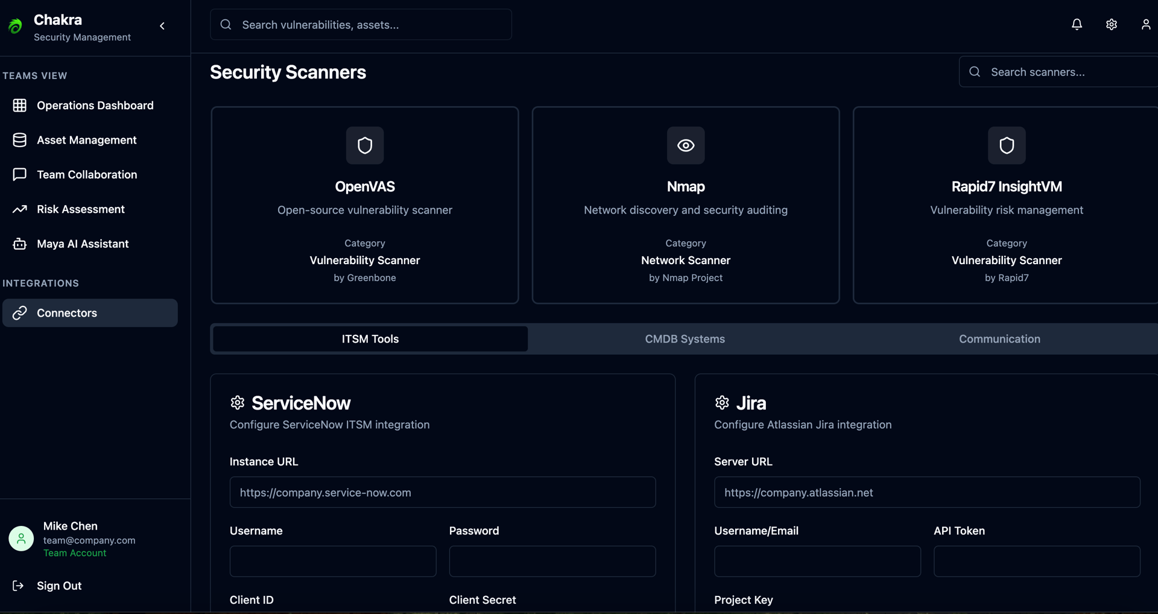Open Team Collaboration page

point(90,174)
